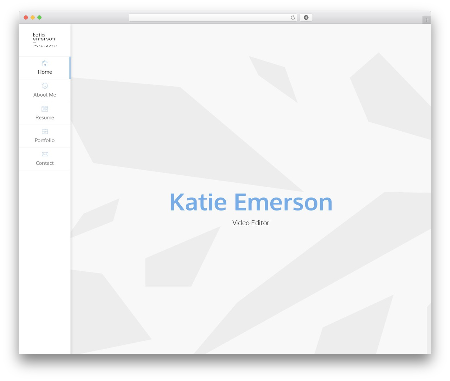This screenshot has width=450, height=381.
Task: Click the Video Editor subtitle
Action: 251,223
